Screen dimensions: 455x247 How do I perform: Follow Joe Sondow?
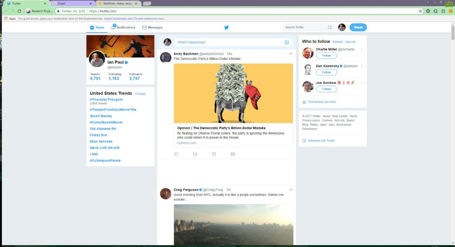point(326,89)
